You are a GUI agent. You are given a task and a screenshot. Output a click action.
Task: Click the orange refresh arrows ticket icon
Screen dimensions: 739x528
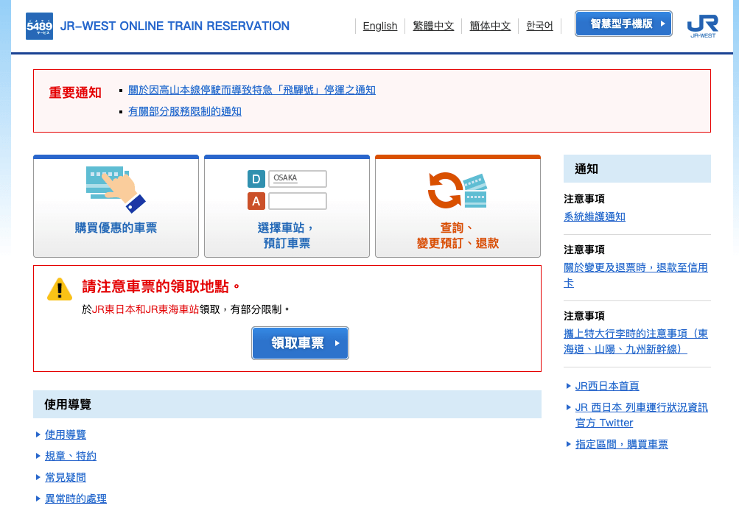457,190
